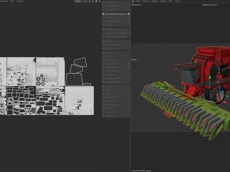Click Clear UV Map command
Viewport: 230px width, 172px height.
coord(116,10)
